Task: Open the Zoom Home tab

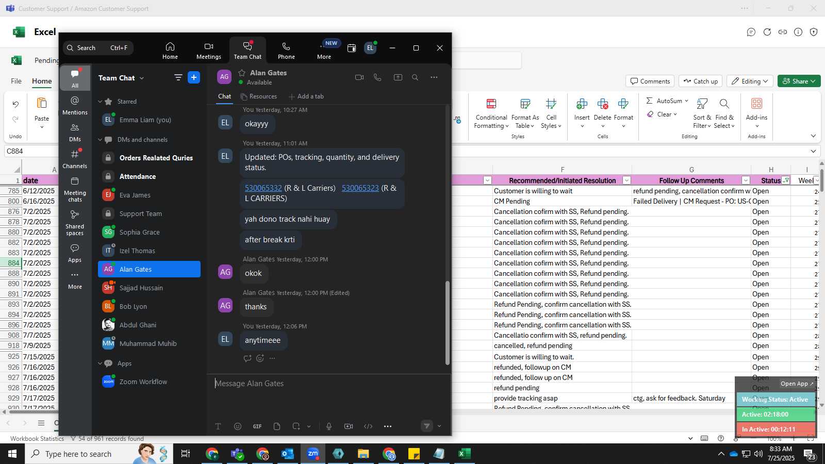Action: [170, 51]
